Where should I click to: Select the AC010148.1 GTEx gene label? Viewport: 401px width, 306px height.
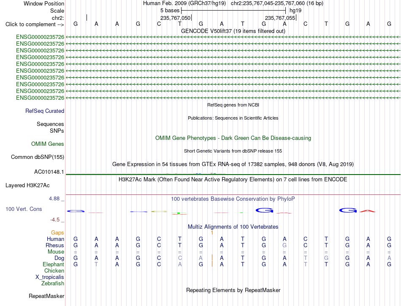point(49,172)
